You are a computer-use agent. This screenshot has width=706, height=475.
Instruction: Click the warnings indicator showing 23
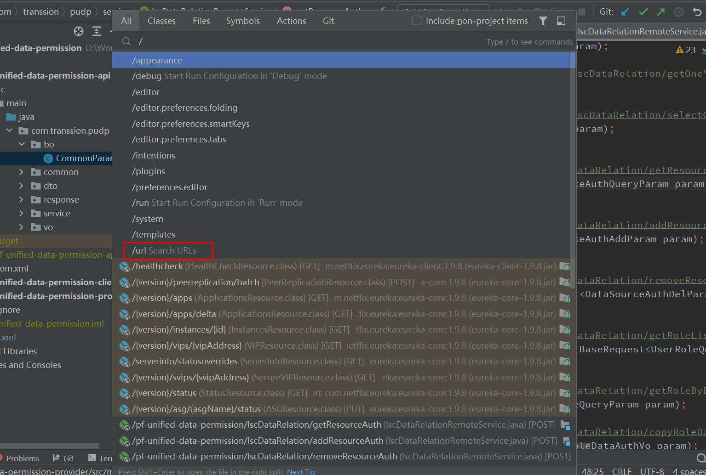pyautogui.click(x=686, y=50)
